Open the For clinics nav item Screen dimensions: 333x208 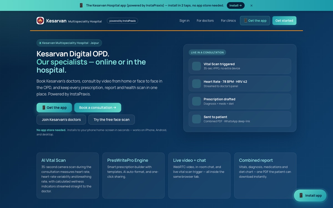tap(228, 21)
